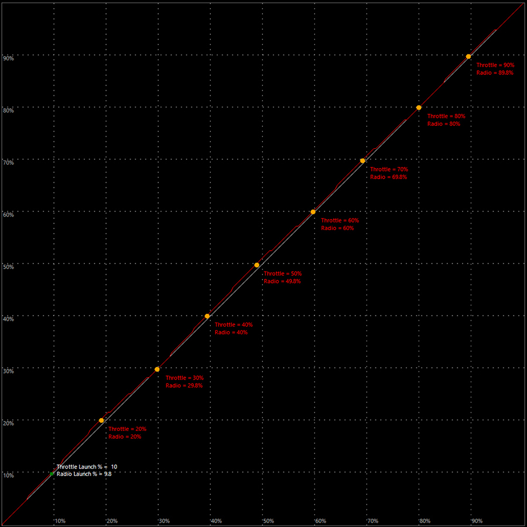Click the 10% label on the vertical axis
Viewport: 527px width, 527px height.
pos(8,475)
